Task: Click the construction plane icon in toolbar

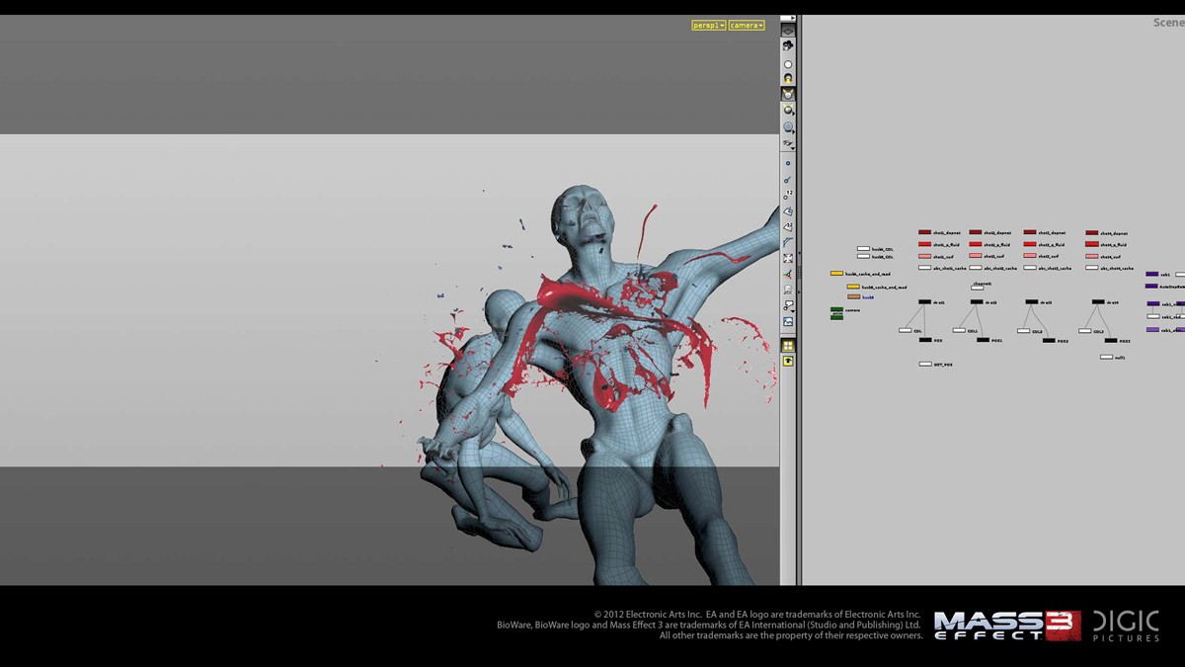Action: click(788, 31)
